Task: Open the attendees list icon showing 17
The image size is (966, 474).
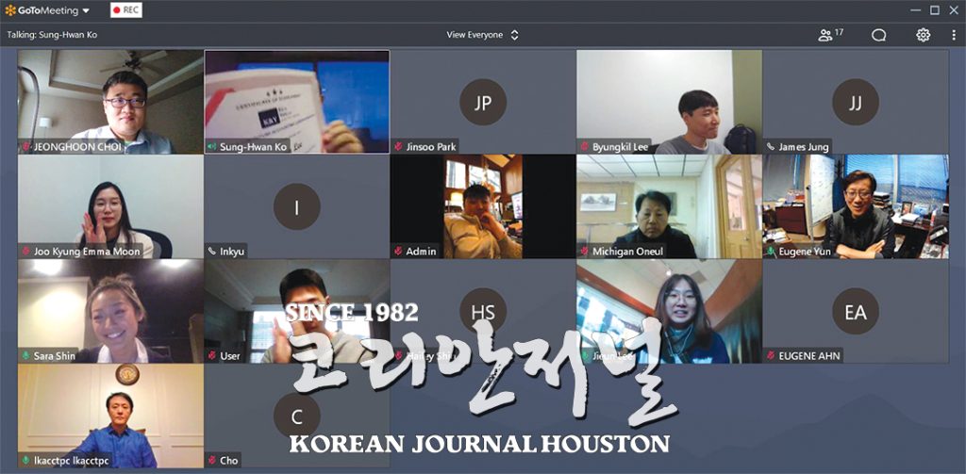Action: [830, 35]
